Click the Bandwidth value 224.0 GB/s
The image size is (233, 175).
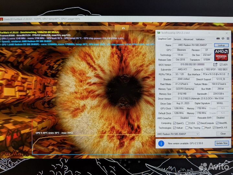(x=218, y=94)
